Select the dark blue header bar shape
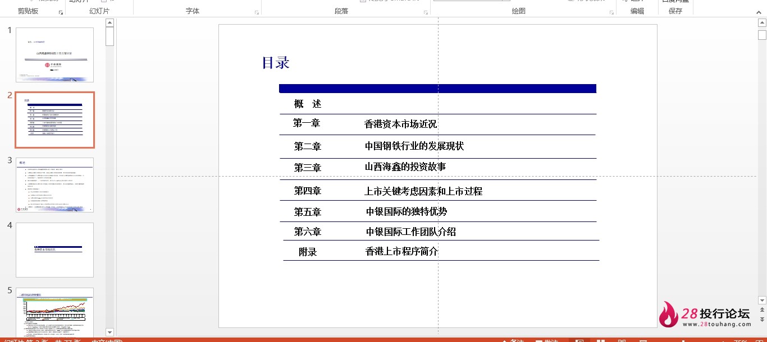This screenshot has width=767, height=342. 437,89
